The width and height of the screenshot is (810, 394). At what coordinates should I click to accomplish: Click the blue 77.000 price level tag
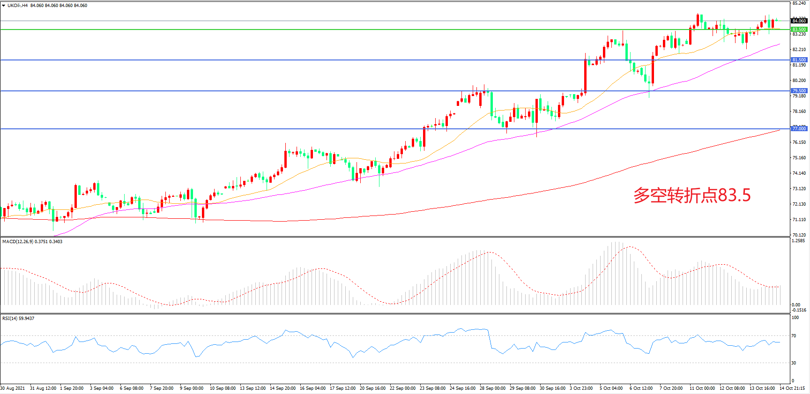click(799, 128)
